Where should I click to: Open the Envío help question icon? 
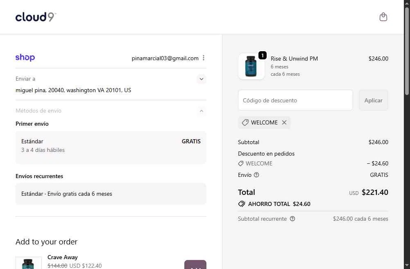click(x=256, y=175)
